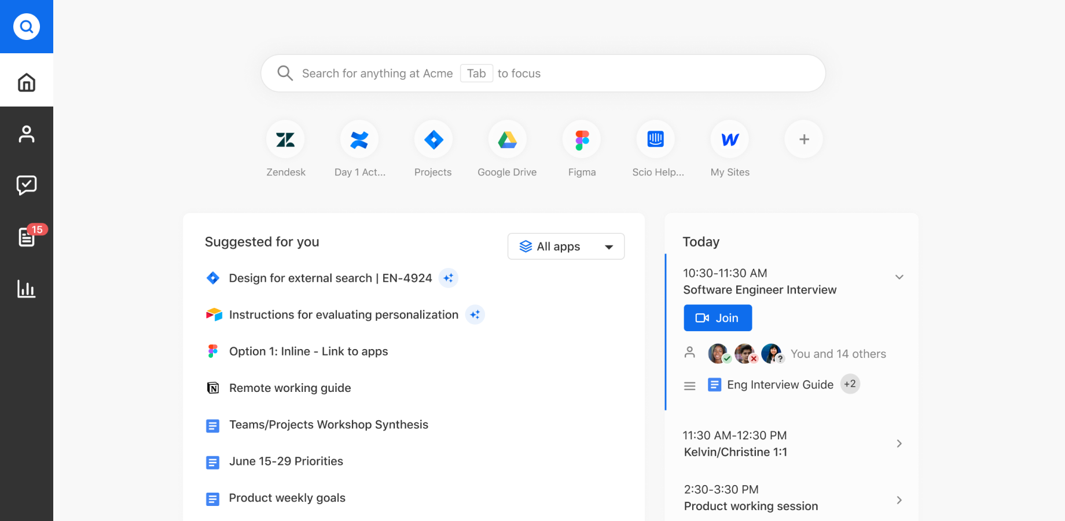Click the +2 more documents badge
Viewport: 1065px width, 521px height.
pyautogui.click(x=850, y=384)
